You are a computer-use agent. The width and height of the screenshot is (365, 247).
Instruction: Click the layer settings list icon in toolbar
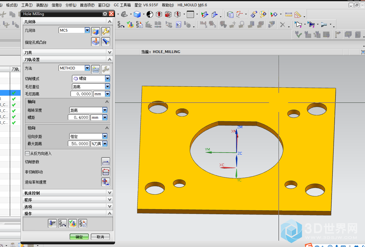[x=230, y=14]
